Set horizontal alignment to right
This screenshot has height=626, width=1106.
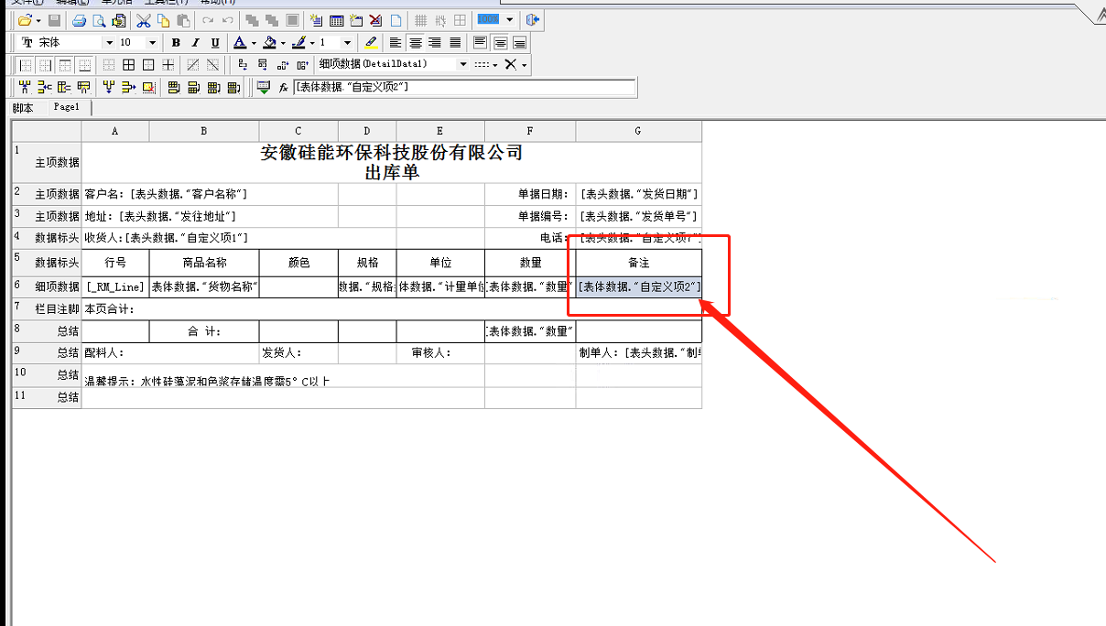435,43
